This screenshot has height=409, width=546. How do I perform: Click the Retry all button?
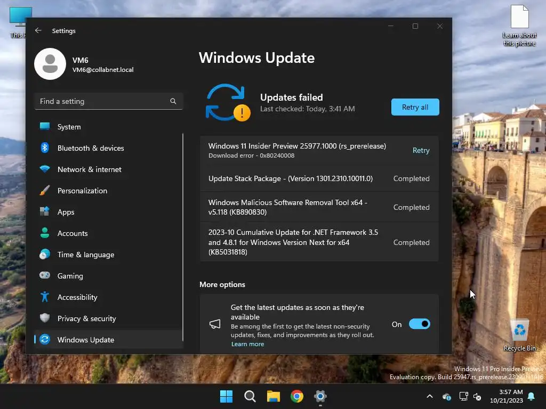(x=415, y=107)
